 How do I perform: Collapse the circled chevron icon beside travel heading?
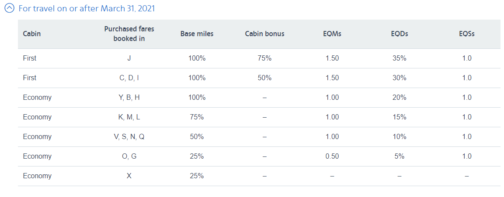tap(10, 8)
